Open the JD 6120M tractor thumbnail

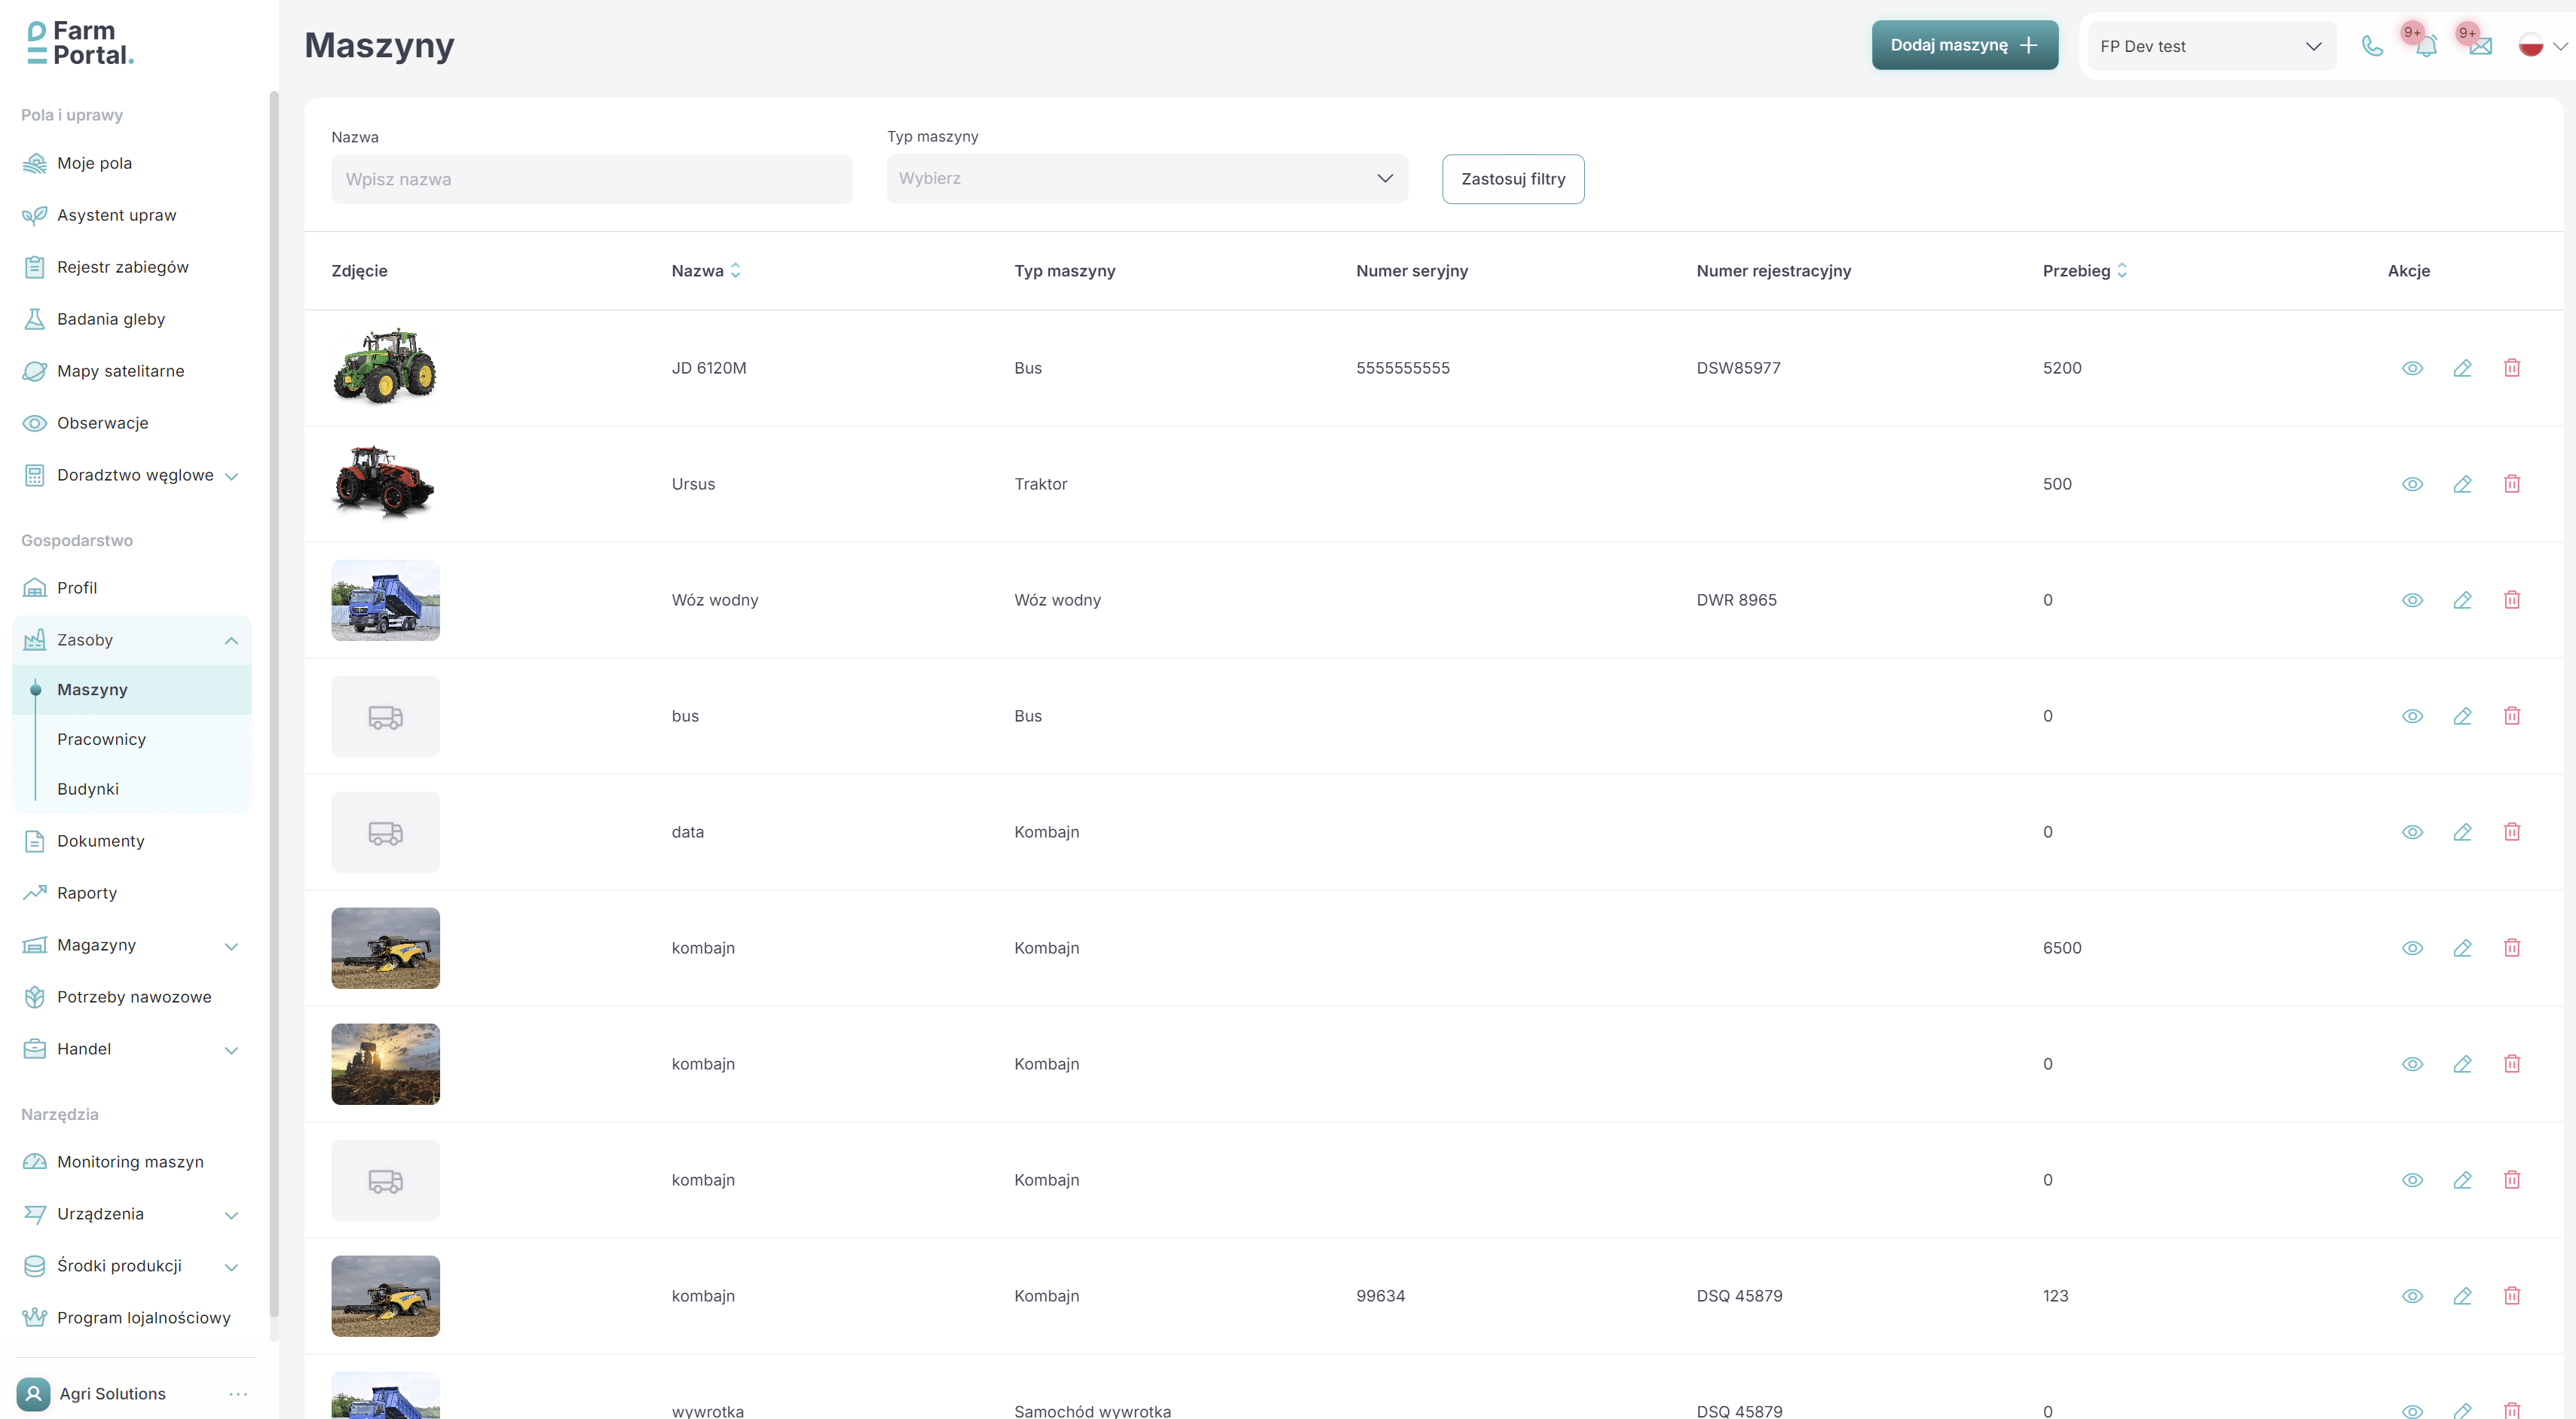385,367
